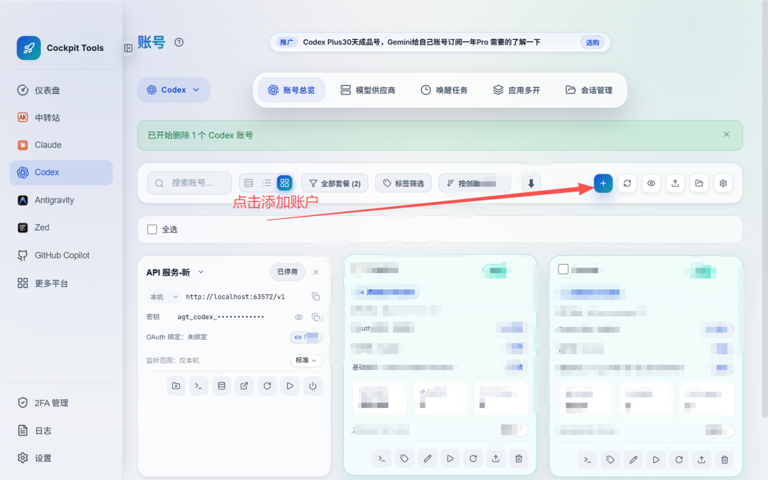
Task: Open the toolbar folder icon
Action: pyautogui.click(x=699, y=183)
